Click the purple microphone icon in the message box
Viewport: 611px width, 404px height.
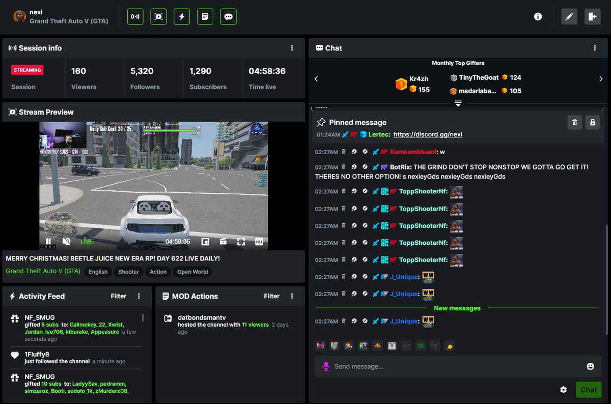[x=326, y=366]
